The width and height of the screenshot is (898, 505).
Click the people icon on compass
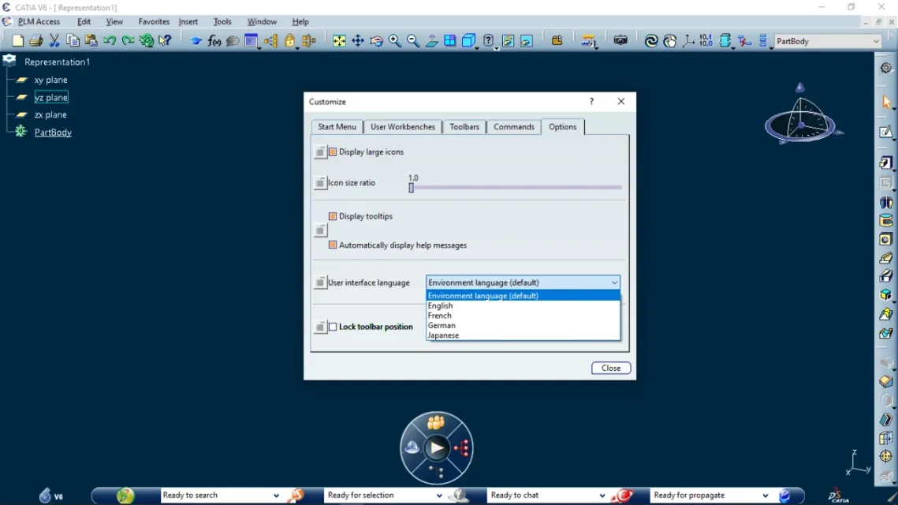coord(436,424)
